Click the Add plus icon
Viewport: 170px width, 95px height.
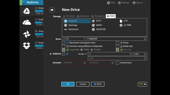click(x=108, y=3)
